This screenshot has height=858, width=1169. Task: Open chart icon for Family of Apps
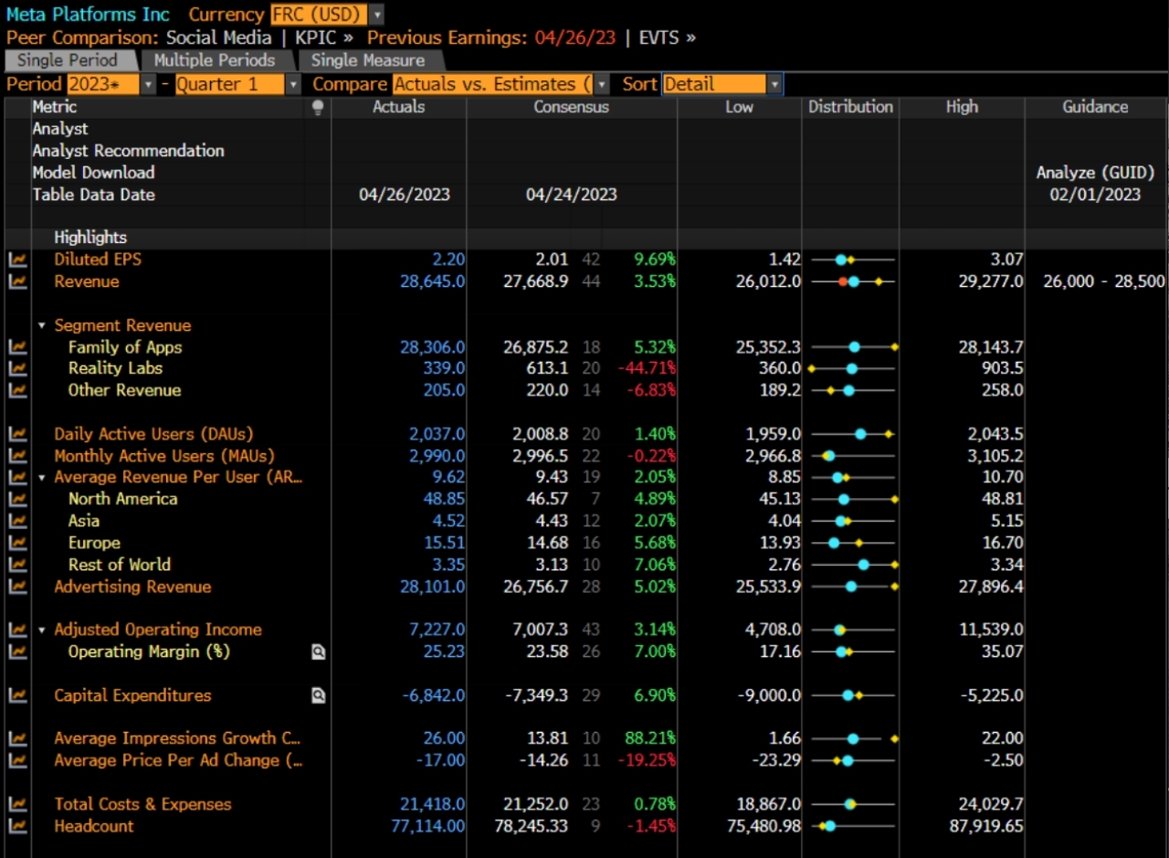[x=17, y=347]
